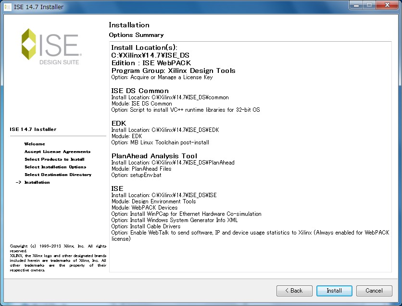Click the ISE 14.7 Installer sidebar heading
402x306 pixels.
click(33, 129)
